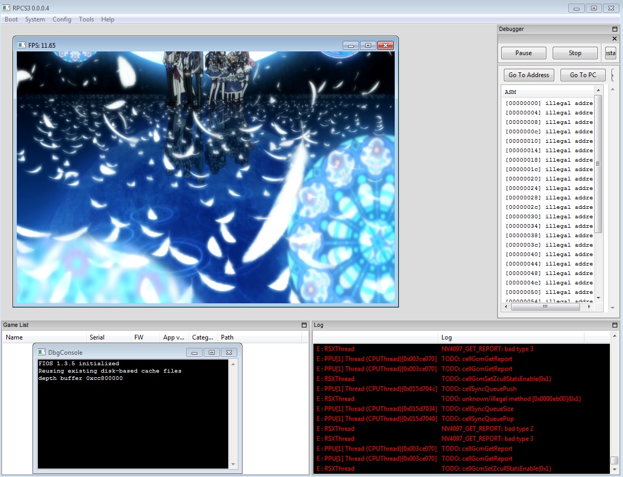The width and height of the screenshot is (623, 477).
Task: Minimize the RPCS3 main window
Action: click(576, 8)
